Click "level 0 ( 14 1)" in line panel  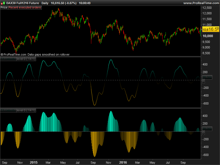(26, 59)
